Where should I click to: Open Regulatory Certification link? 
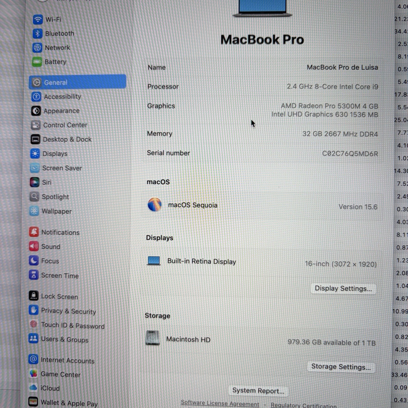[303, 405]
